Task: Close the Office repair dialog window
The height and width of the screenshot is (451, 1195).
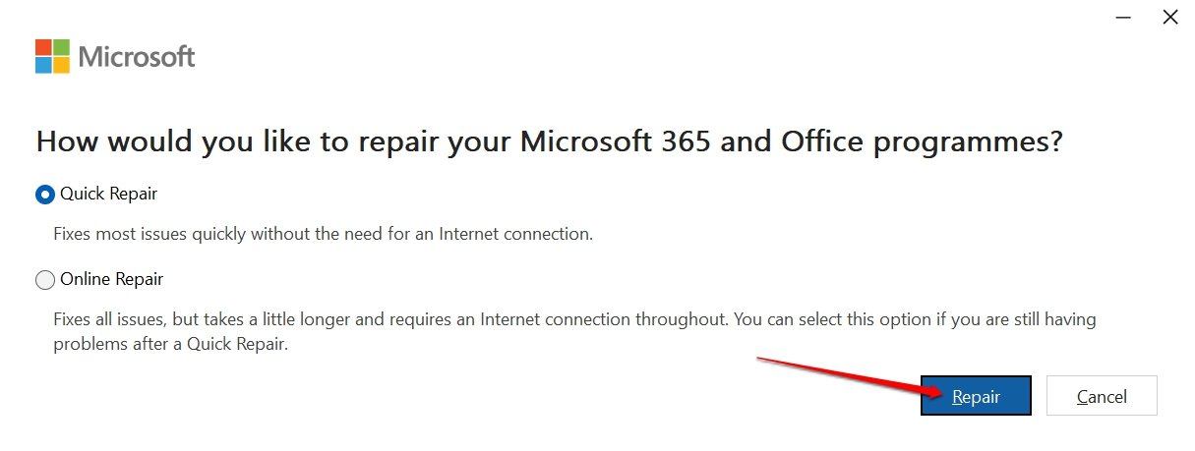Action: [x=1170, y=17]
